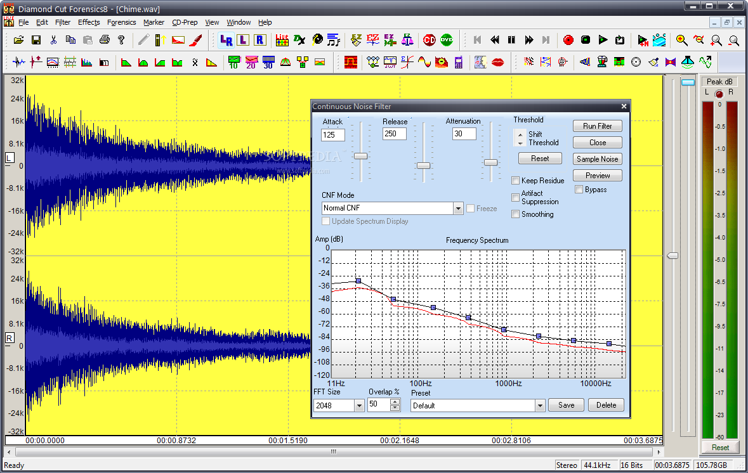
Task: Click the Sample Noise button
Action: (x=597, y=159)
